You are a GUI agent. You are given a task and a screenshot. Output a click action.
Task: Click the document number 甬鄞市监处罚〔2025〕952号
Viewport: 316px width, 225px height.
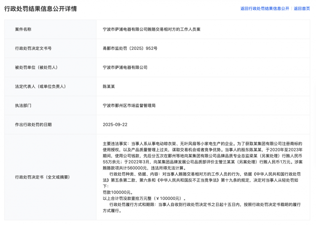coord(130,48)
